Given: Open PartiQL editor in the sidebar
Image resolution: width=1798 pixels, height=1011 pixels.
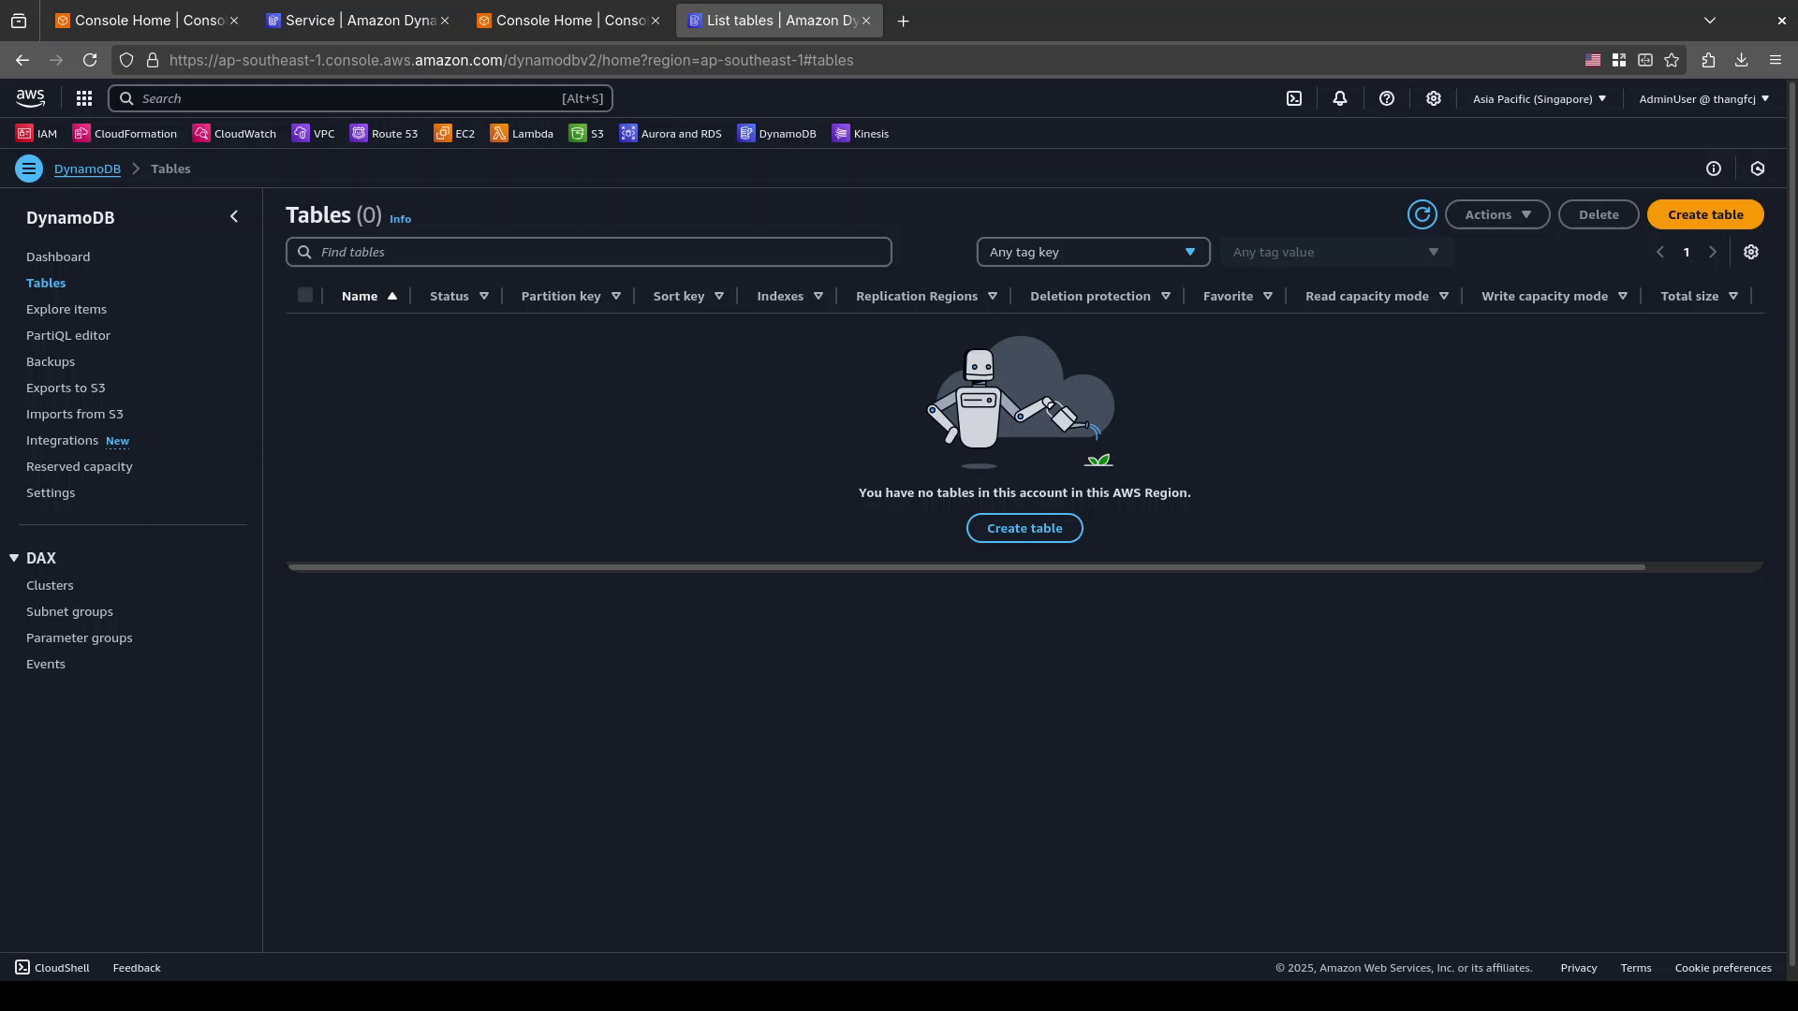Looking at the screenshot, I should (68, 335).
